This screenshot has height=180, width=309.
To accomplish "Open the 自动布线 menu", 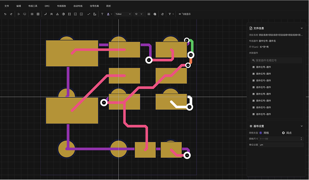I will point(78,6).
